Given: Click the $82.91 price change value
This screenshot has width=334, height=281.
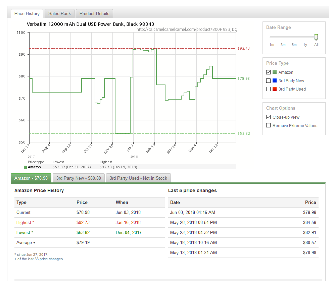Looking at the screenshot, I should (309, 232).
